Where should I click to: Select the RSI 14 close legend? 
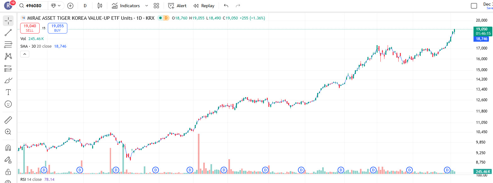click(37, 180)
